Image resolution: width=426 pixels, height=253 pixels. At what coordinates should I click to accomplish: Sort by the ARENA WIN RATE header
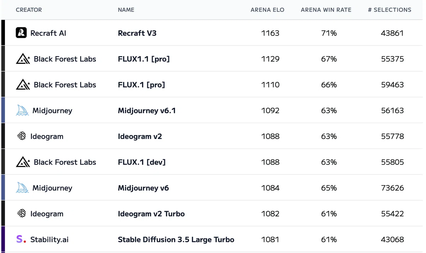pos(326,10)
